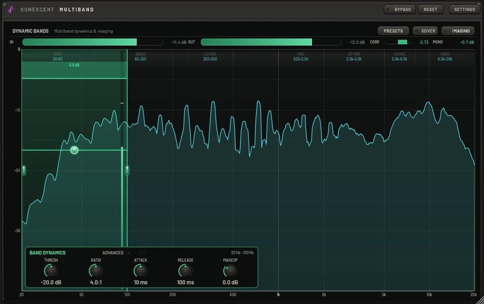The image size is (484, 304).
Task: Click the MAKEUP knob
Action: [x=230, y=271]
